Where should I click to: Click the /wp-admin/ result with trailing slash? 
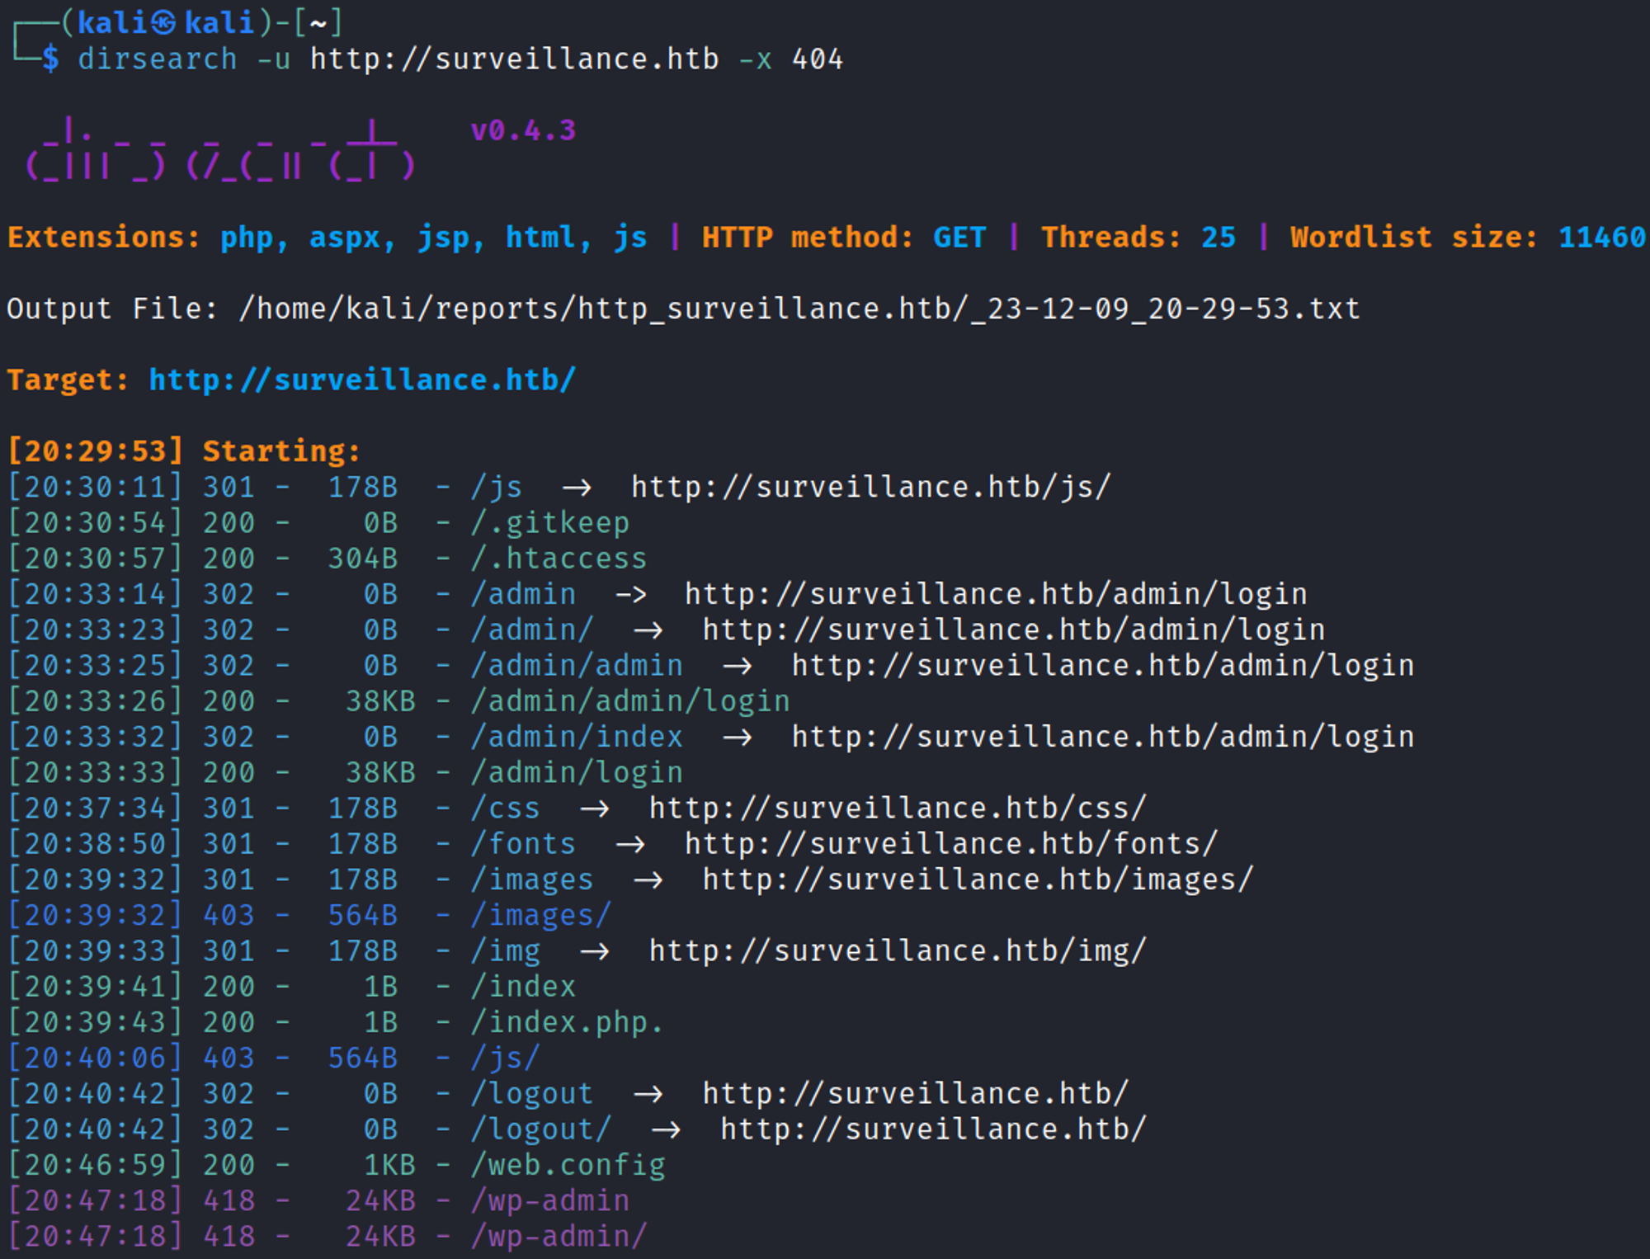tap(559, 1236)
